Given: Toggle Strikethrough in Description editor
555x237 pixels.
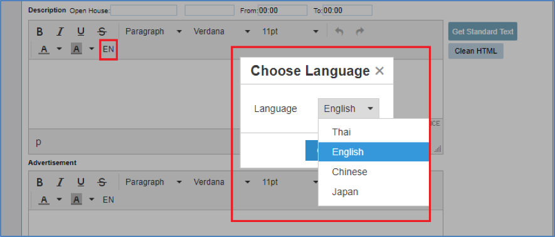Looking at the screenshot, I should point(102,32).
